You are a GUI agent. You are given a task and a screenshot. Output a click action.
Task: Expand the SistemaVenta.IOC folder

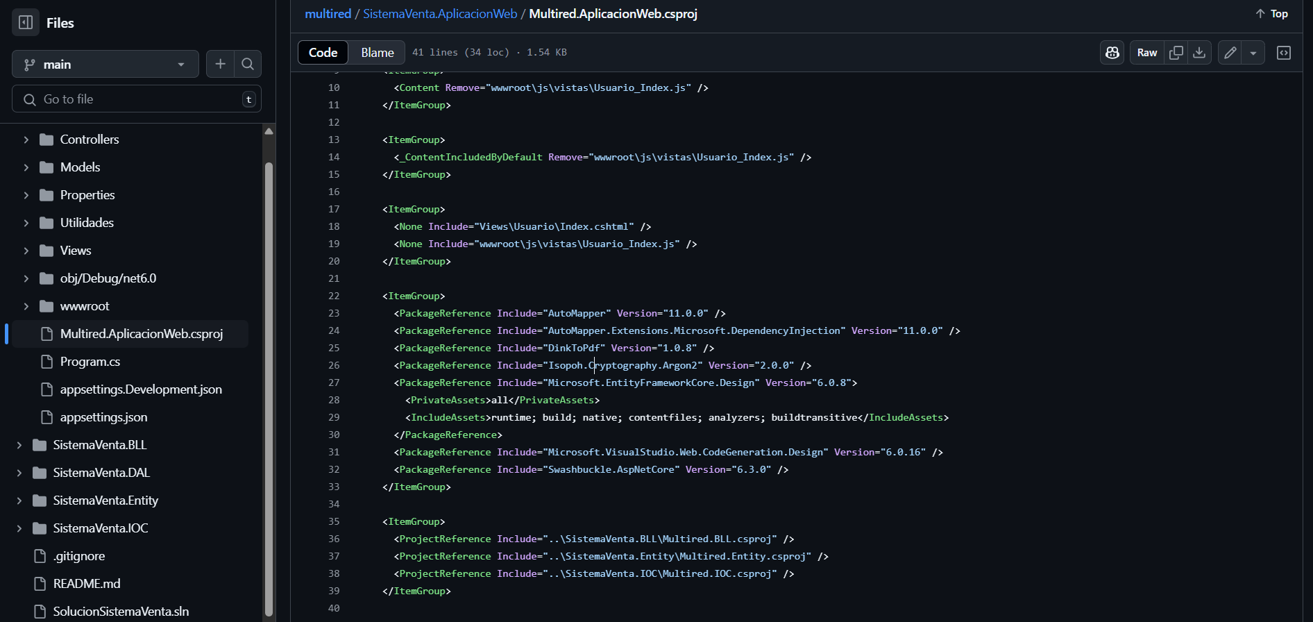click(x=19, y=528)
